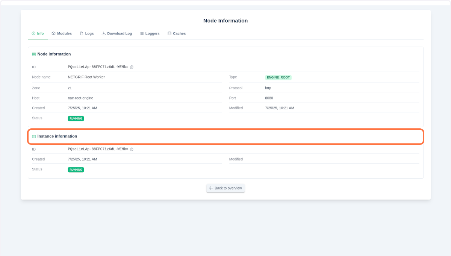Open the Loggers tab
The width and height of the screenshot is (451, 256).
150,33
